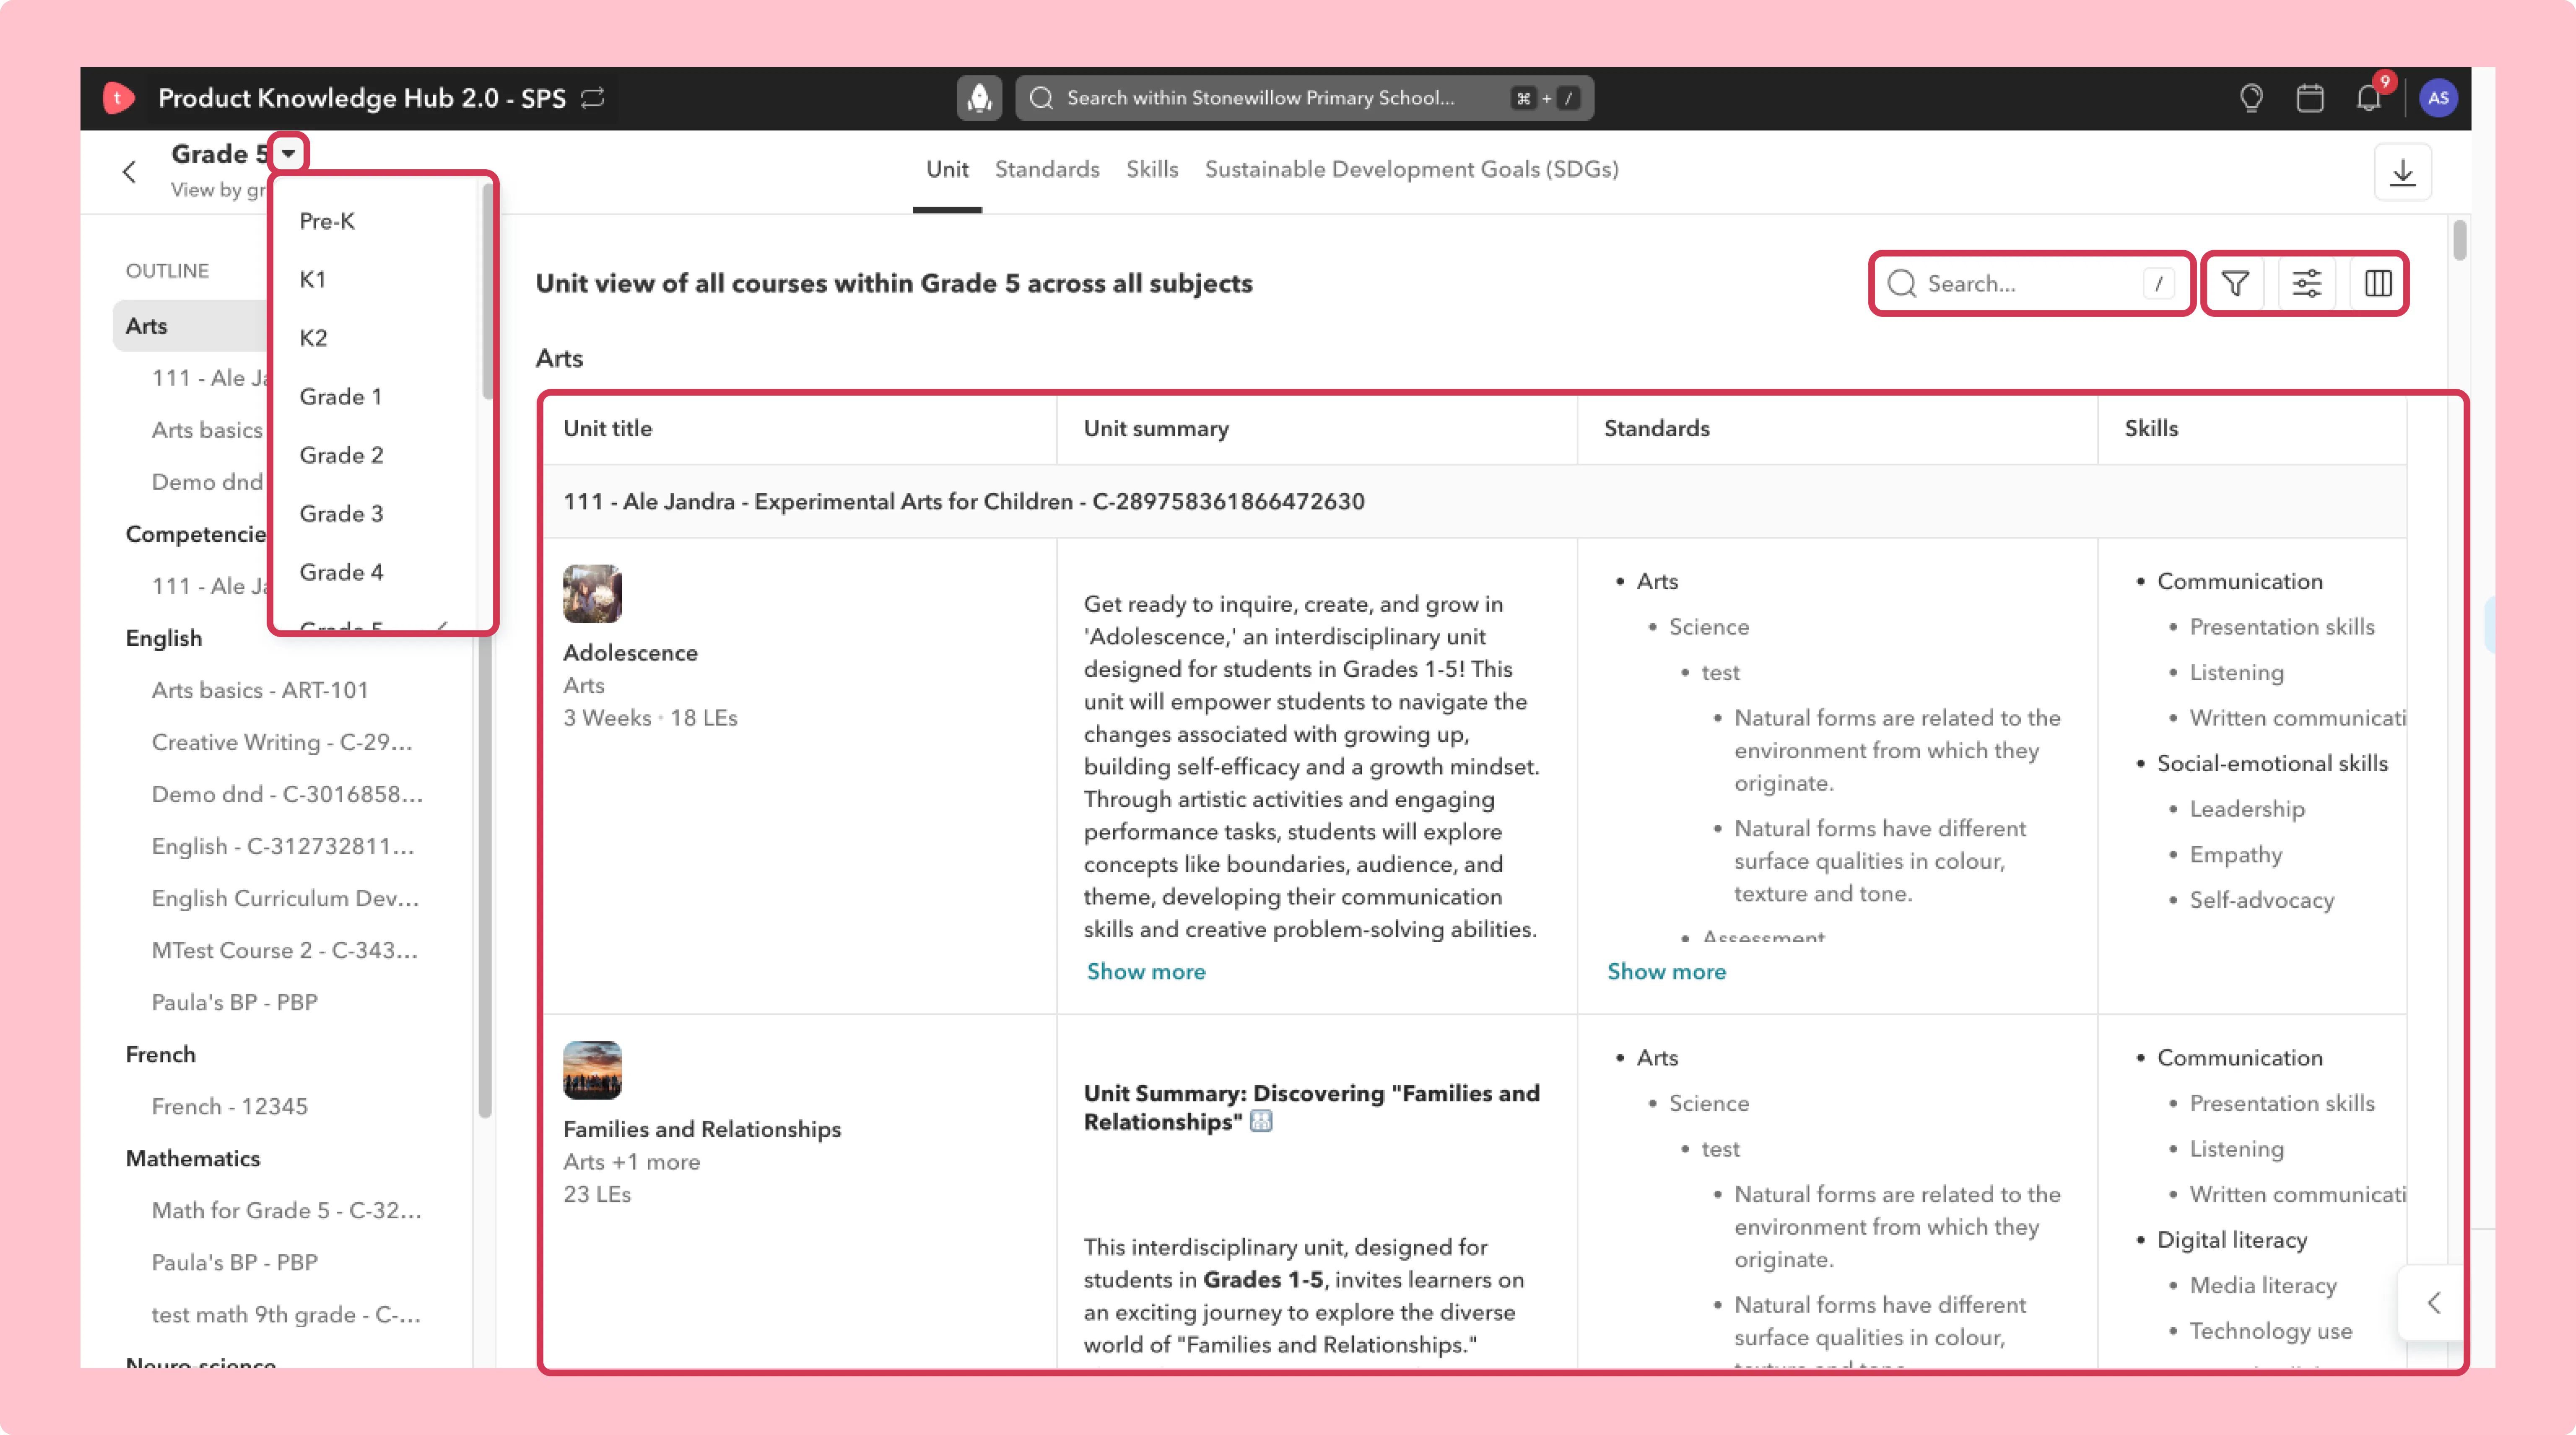Open the filter funnel icon
Viewport: 2576px width, 1435px height.
pos(2235,284)
